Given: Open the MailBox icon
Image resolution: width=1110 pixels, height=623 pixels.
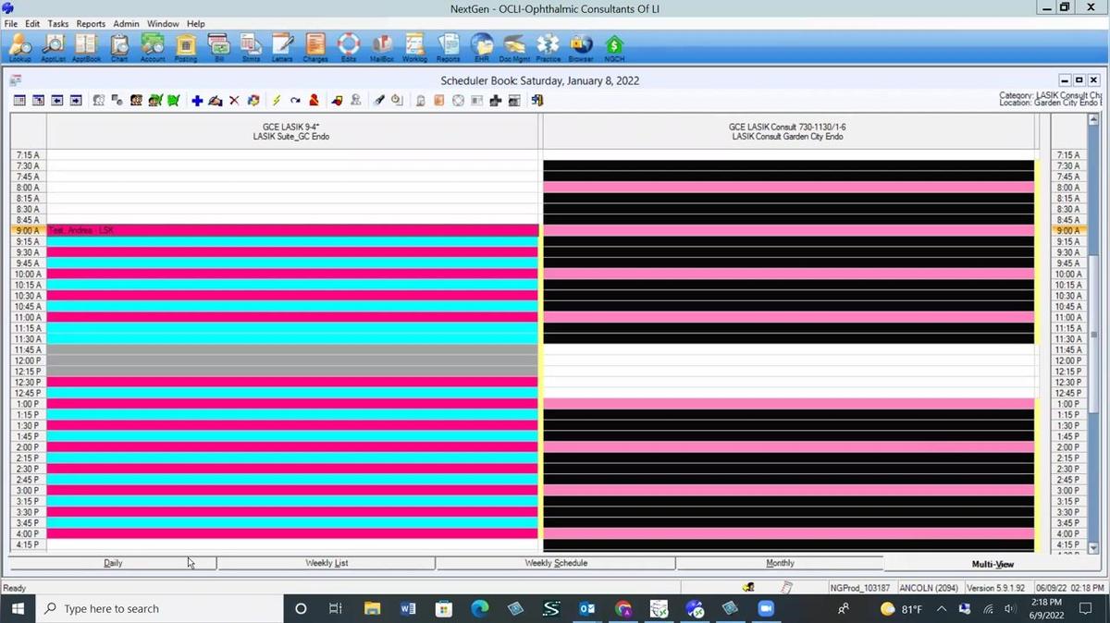Looking at the screenshot, I should click(382, 46).
